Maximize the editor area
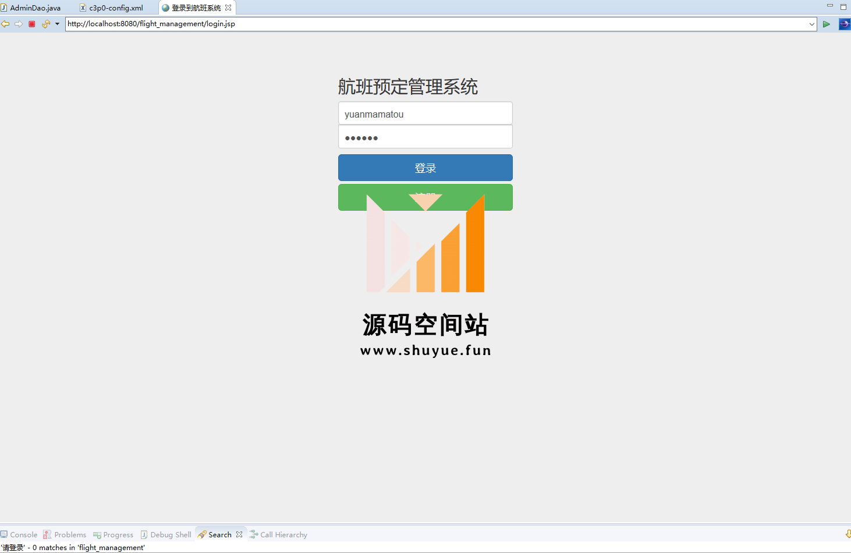The width and height of the screenshot is (851, 553). [x=843, y=7]
